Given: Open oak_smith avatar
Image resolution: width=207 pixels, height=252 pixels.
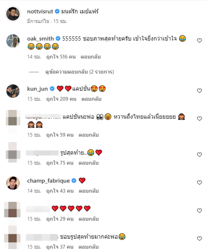Looking at the screenshot, I should click(x=13, y=41).
